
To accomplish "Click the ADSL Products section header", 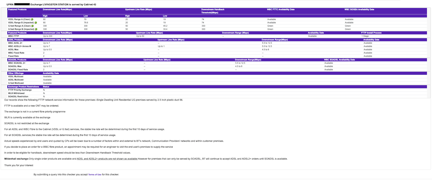I will pos(16,40).
